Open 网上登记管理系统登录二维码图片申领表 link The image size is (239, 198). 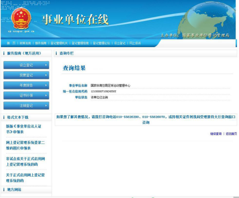pyautogui.click(x=25, y=145)
